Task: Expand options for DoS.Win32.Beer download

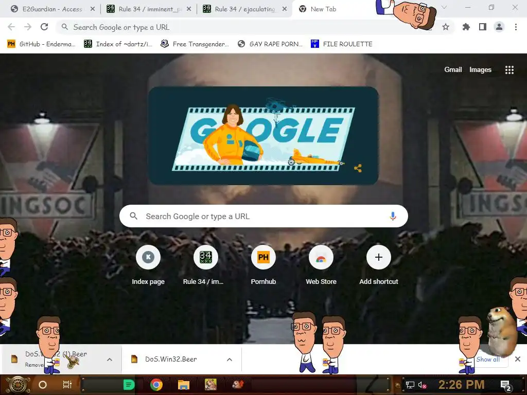Action: click(230, 360)
